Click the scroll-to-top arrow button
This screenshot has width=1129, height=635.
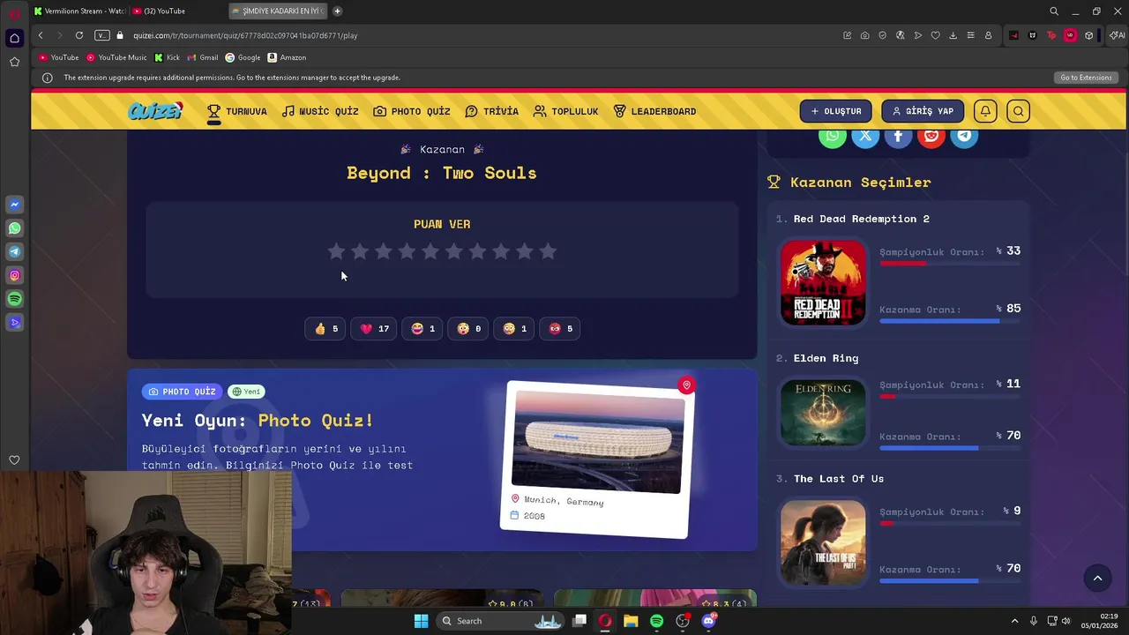tap(1097, 579)
